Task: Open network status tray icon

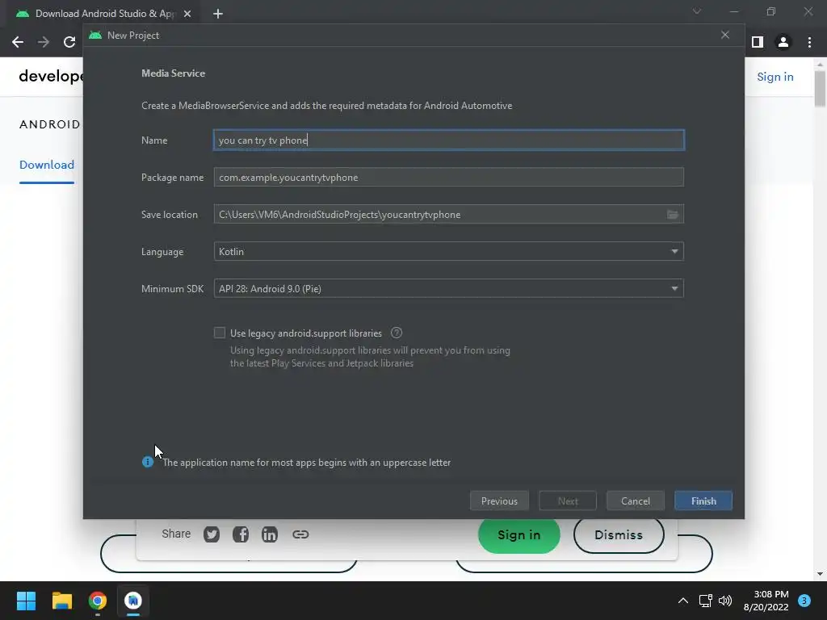Action: pyautogui.click(x=705, y=601)
